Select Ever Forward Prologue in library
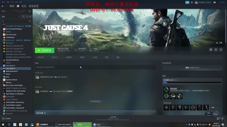 14,29
